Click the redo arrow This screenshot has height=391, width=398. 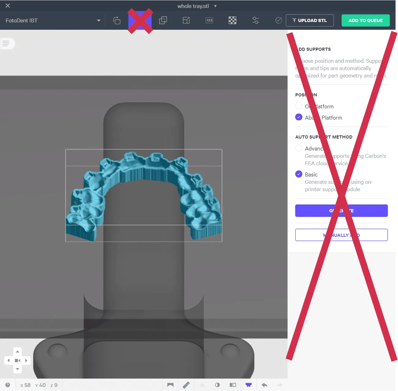point(280,385)
